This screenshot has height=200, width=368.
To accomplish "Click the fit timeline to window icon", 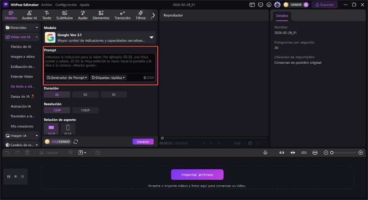I will [315, 153].
